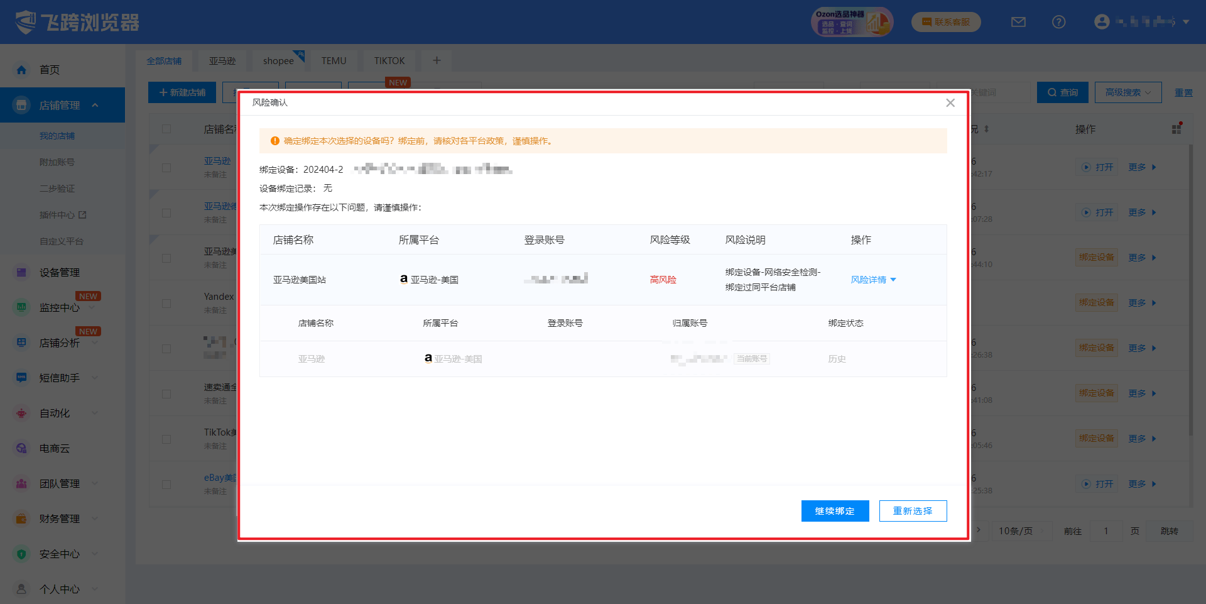
Task: Click the mail envelope icon in header
Action: [1018, 22]
